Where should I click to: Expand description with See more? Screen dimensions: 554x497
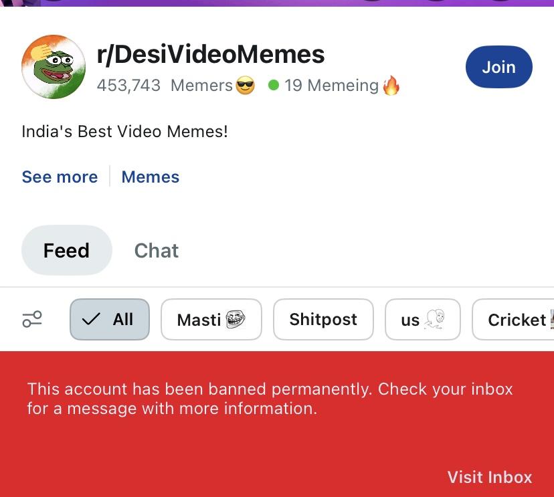[60, 177]
